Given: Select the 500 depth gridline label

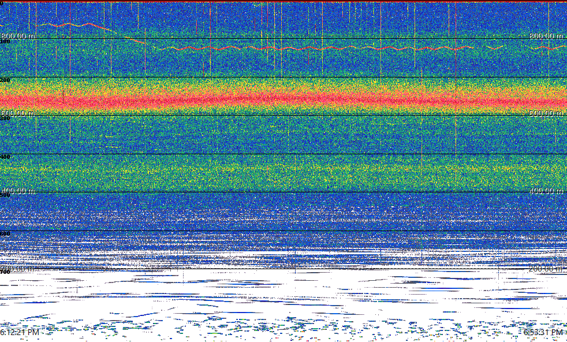Looking at the screenshot, I should point(5,195).
